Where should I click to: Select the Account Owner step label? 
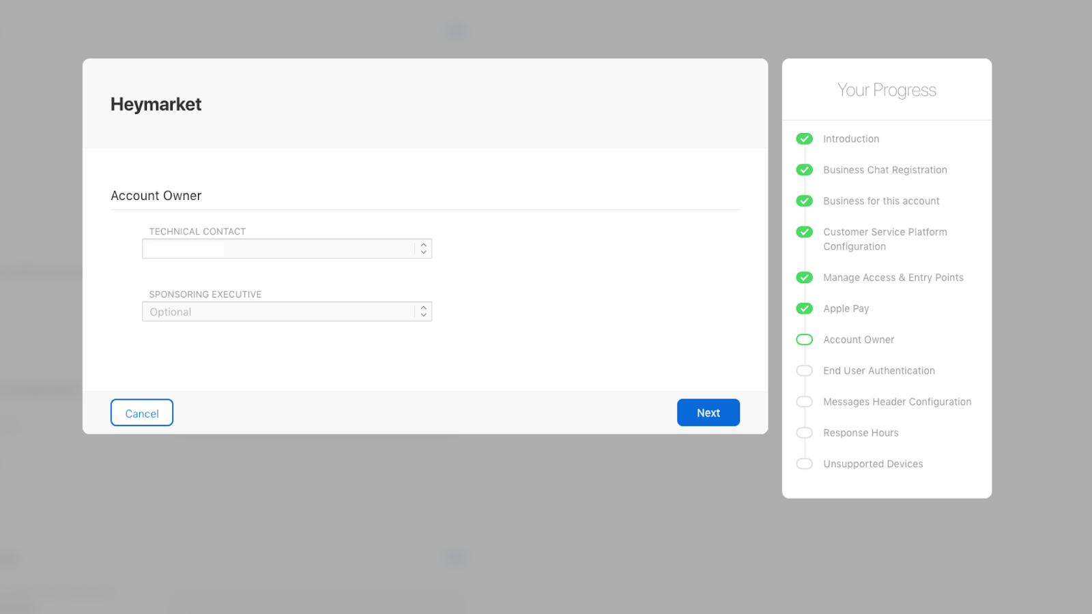(859, 340)
